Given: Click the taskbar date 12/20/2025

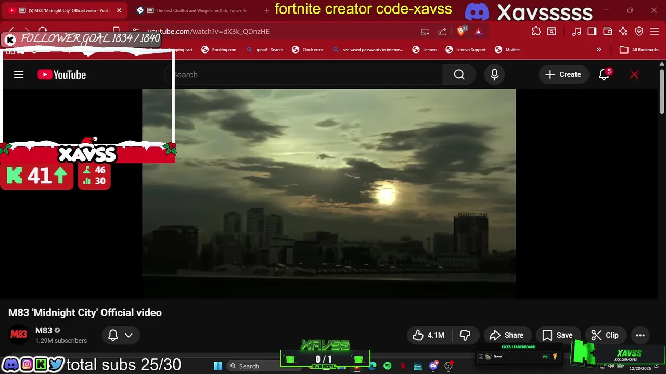Looking at the screenshot, I should point(640,368).
